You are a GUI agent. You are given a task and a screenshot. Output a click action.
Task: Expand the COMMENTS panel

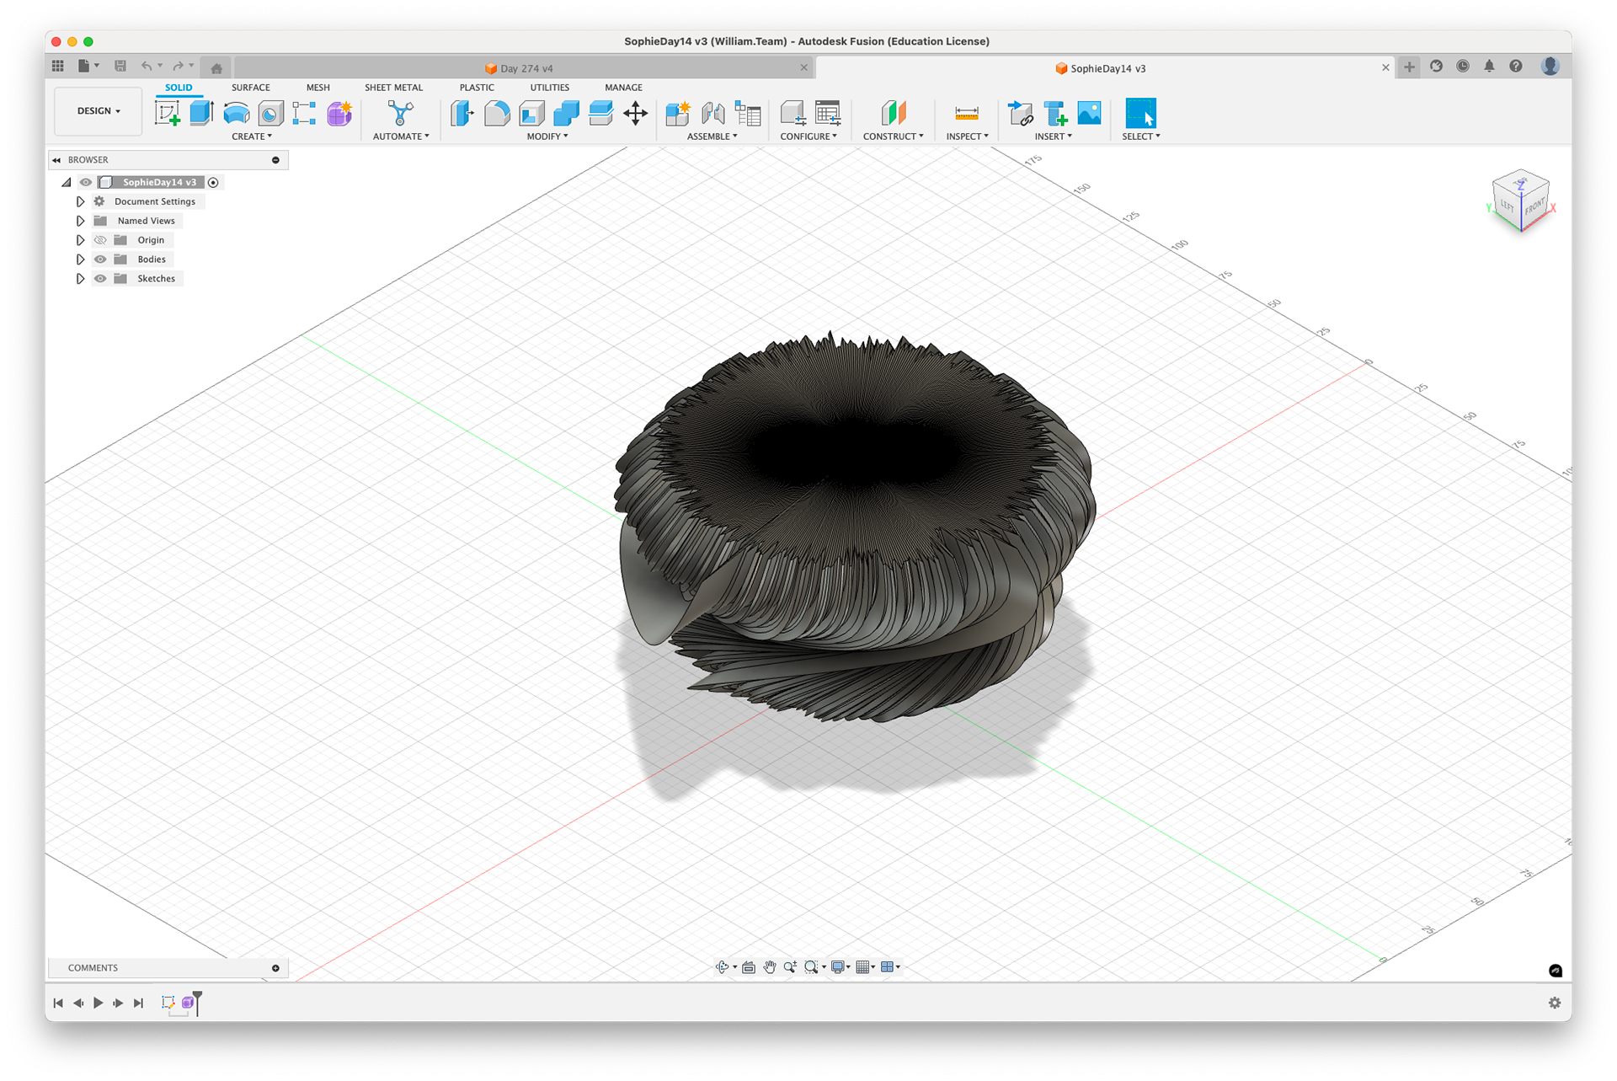(275, 968)
